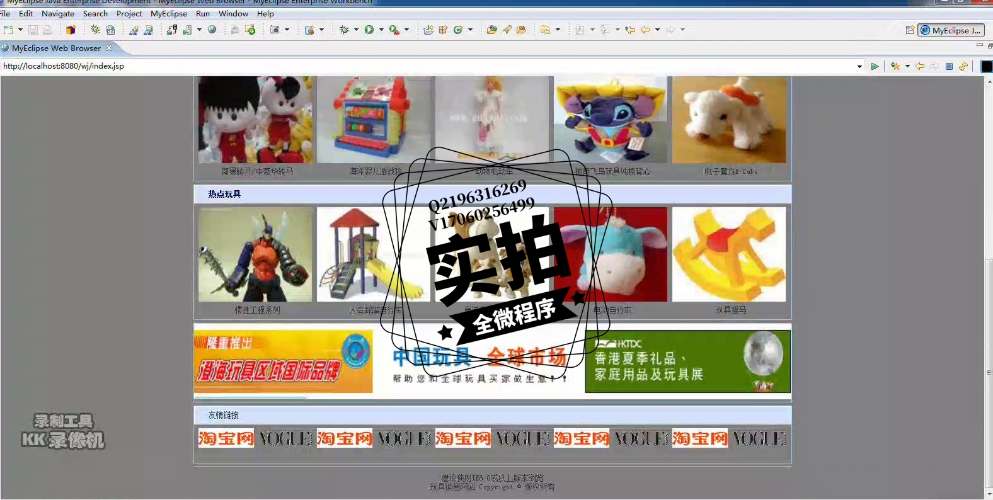Click the green Run button in main toolbar
The image size is (993, 500).
pos(369,30)
